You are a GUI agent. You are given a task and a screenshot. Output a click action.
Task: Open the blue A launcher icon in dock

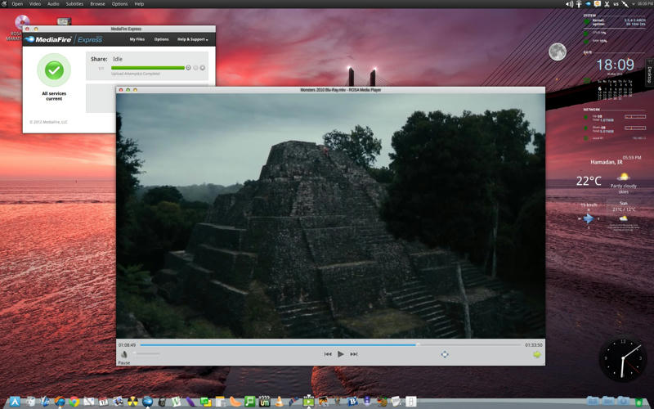pos(15,402)
